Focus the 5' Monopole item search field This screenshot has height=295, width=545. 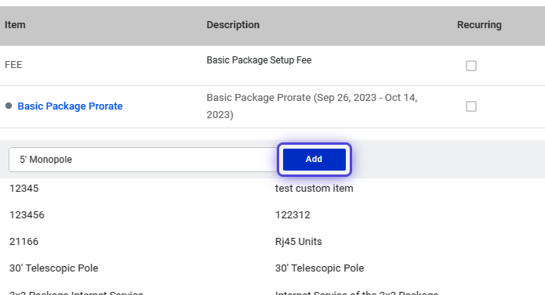coord(143,160)
